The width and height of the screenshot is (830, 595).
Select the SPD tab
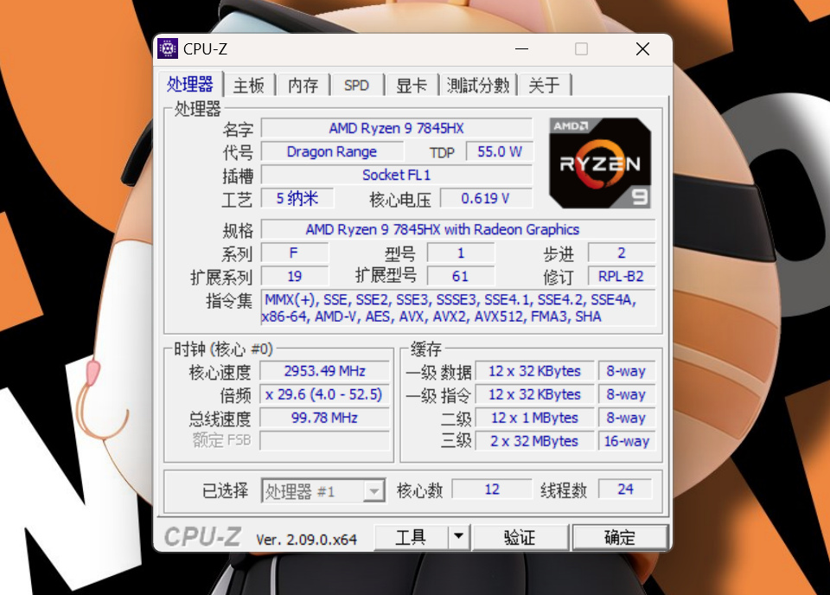pos(356,86)
